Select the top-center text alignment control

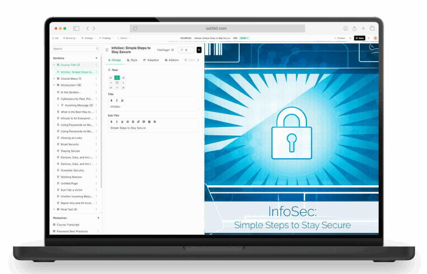pyautogui.click(x=117, y=78)
